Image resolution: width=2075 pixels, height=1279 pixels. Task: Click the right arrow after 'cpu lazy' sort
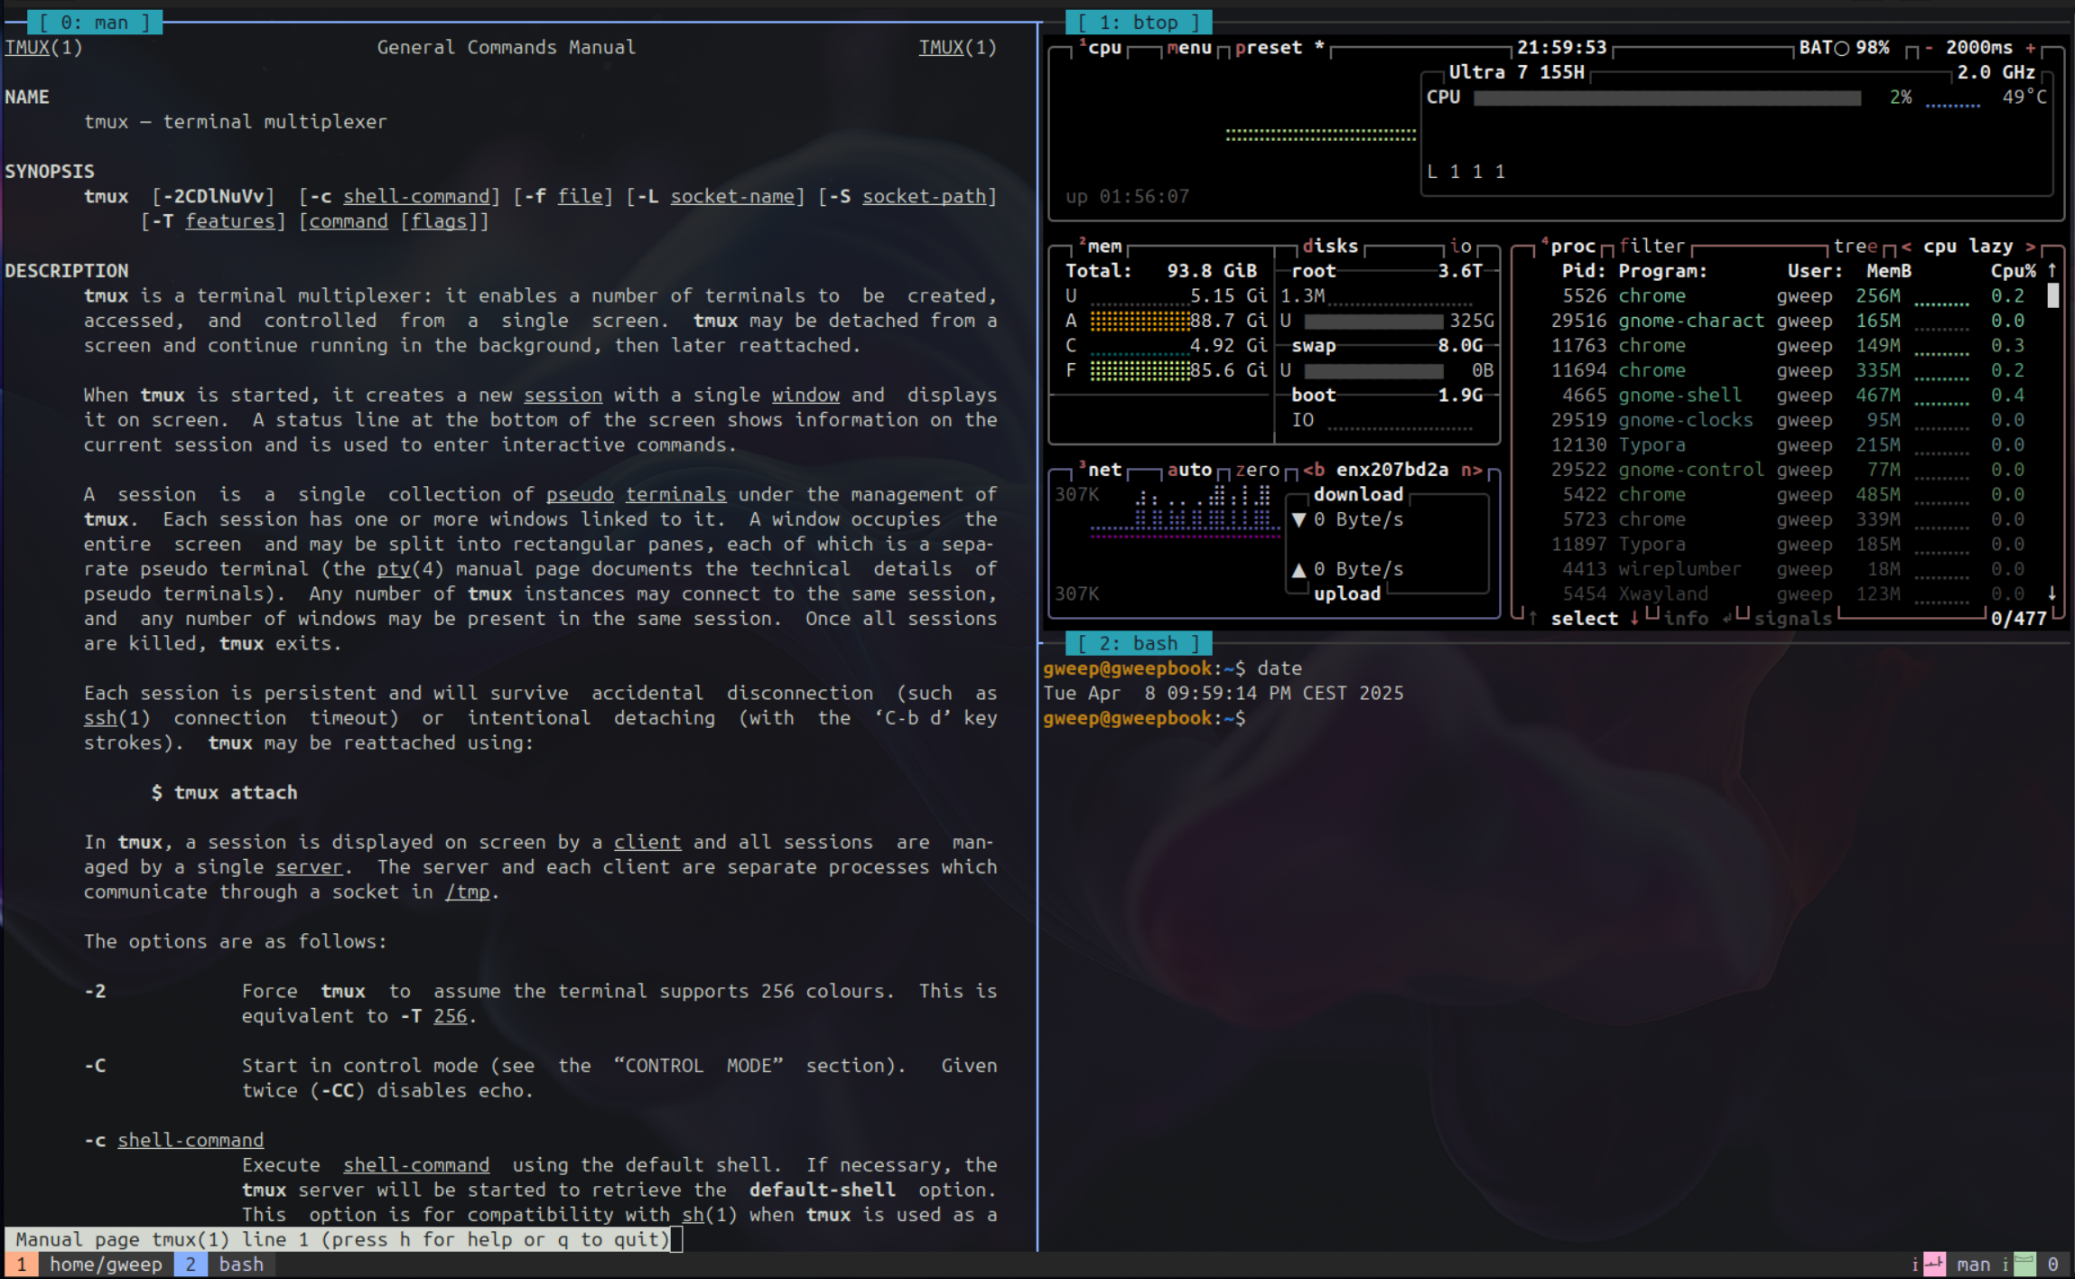point(2031,247)
